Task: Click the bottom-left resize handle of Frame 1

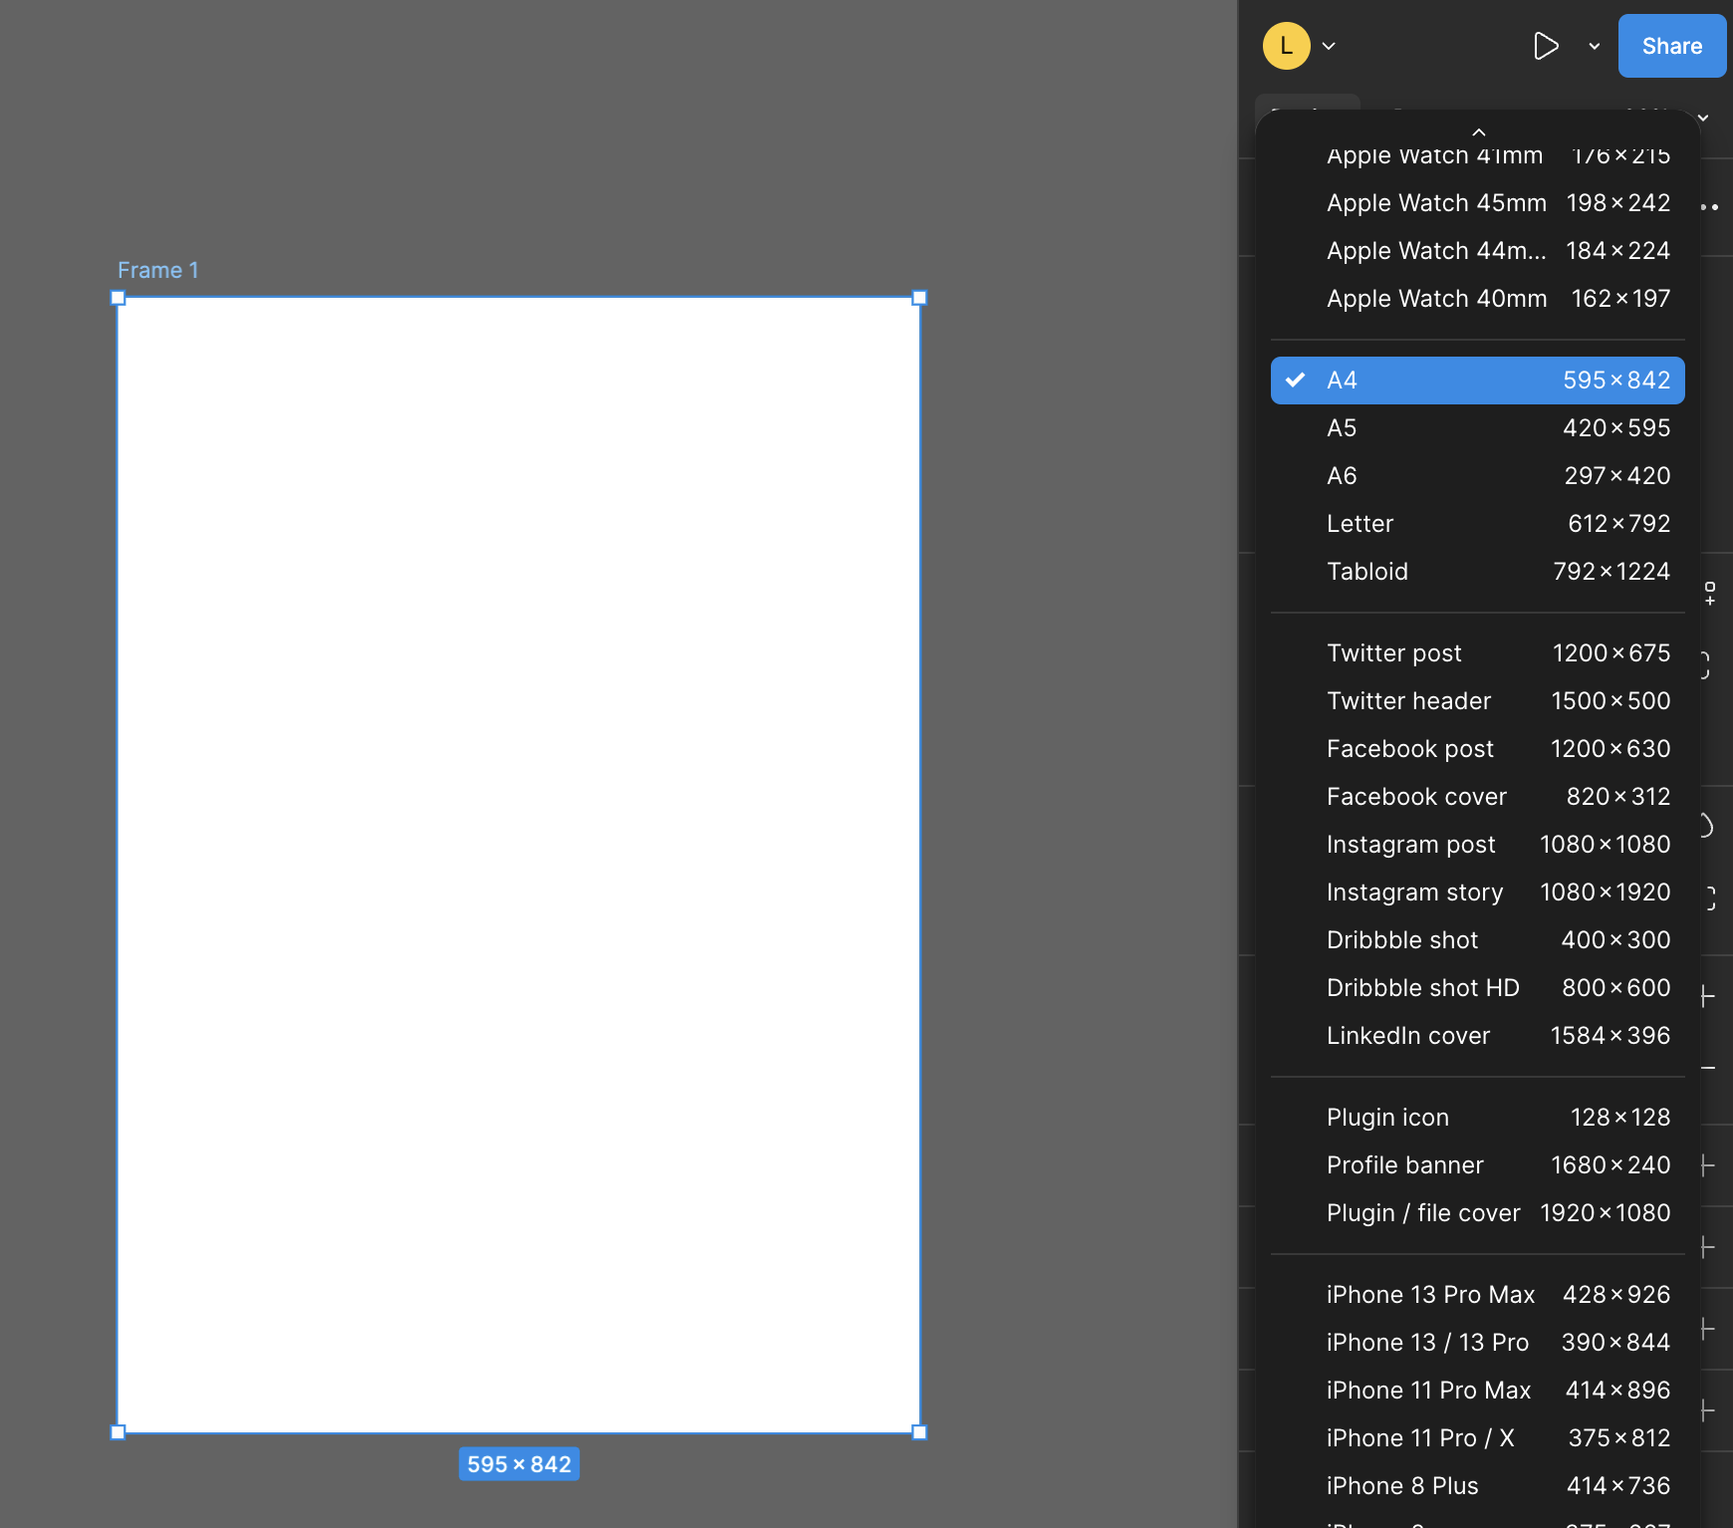Action: (x=118, y=1432)
